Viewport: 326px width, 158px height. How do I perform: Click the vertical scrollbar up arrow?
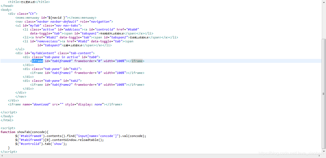(x=324, y=2)
